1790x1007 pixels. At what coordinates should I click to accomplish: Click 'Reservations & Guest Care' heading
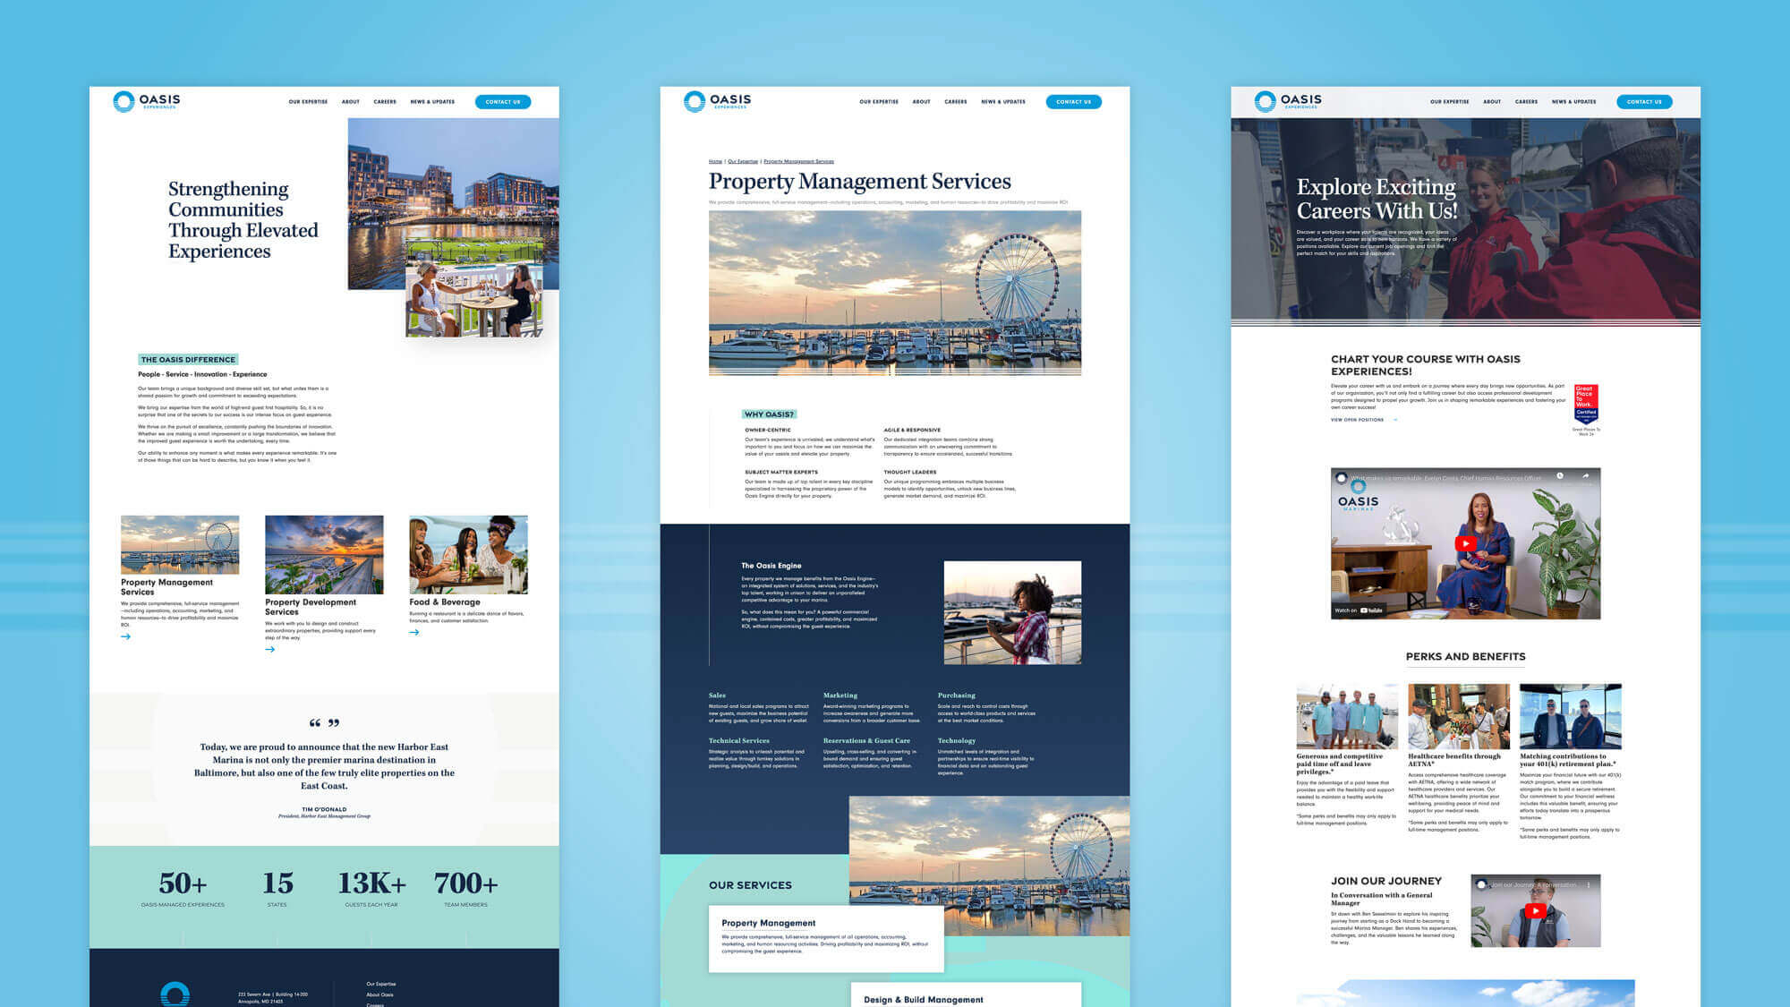[x=866, y=741]
